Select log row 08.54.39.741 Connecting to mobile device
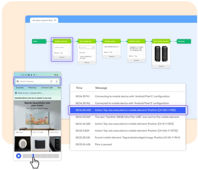Screen dimensions: 198x170 point(128,96)
